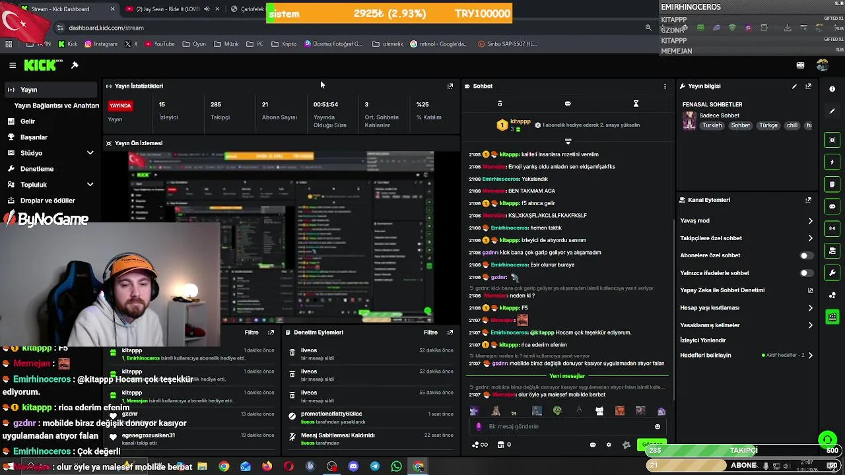Click the chat bubble icon in the right sidebar
Image resolution: width=845 pixels, height=475 pixels.
[x=832, y=206]
